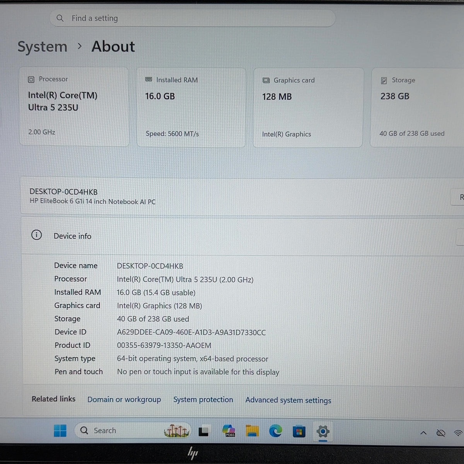Click the Device info circle icon
The image size is (464, 464).
pyautogui.click(x=36, y=235)
